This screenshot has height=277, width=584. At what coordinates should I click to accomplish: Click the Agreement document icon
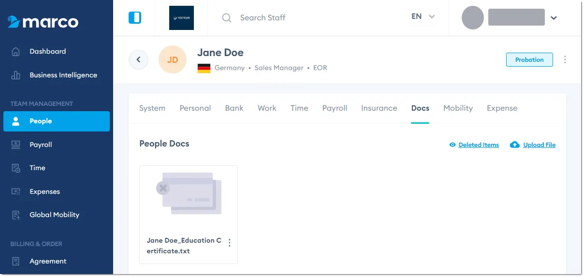pos(16,261)
